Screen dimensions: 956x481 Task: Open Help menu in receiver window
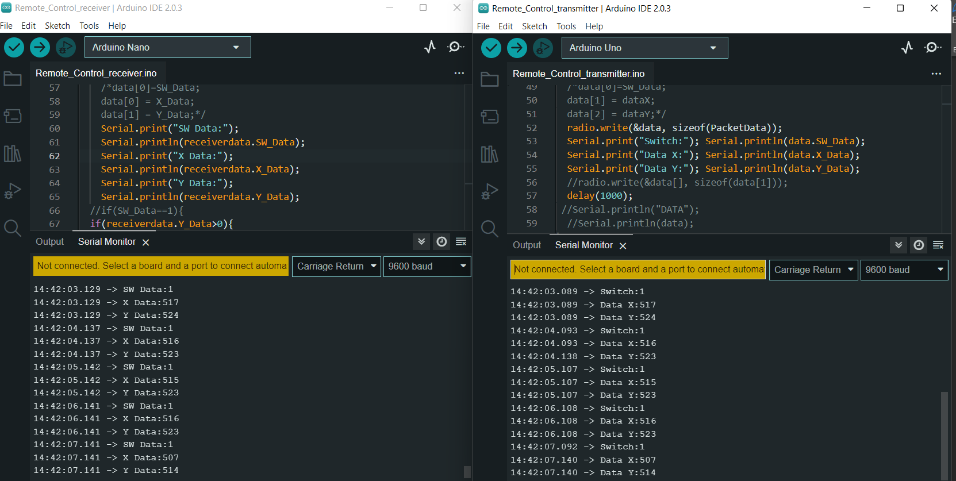tap(117, 26)
